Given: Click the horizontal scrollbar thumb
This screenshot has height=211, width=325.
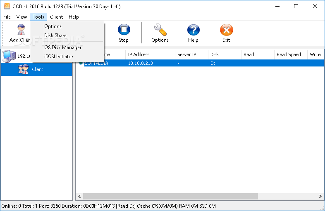Looking at the screenshot, I should [x=170, y=196].
